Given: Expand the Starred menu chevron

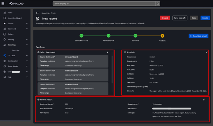Looking at the screenshot, I should (x=27, y=23).
